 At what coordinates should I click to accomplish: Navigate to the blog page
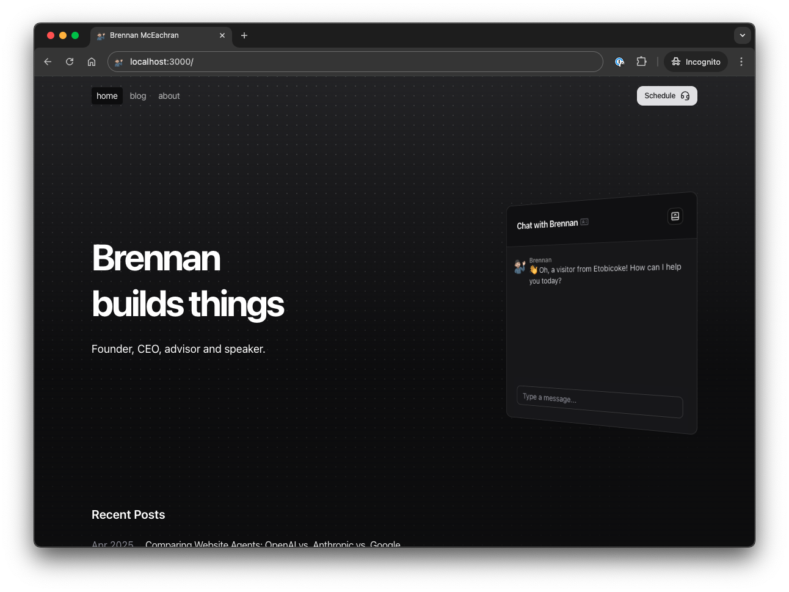click(x=138, y=96)
